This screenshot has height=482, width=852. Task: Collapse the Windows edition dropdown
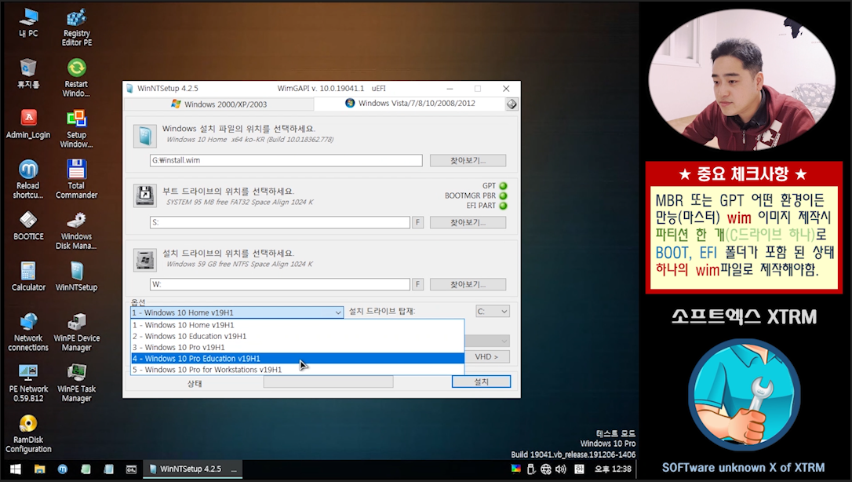(x=337, y=312)
